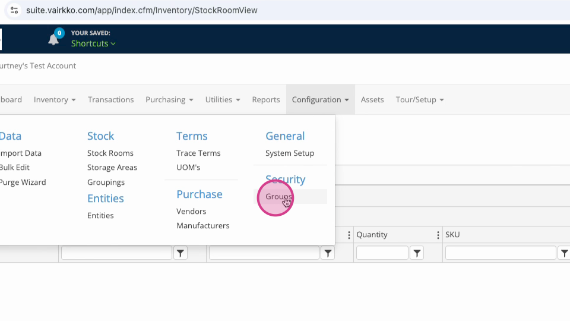Click the first filter funnel icon under the dropdown menu
The width and height of the screenshot is (570, 321).
(180, 253)
